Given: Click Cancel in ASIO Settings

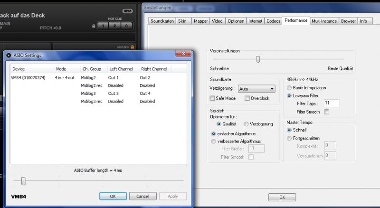Looking at the screenshot, I should tap(142, 196).
